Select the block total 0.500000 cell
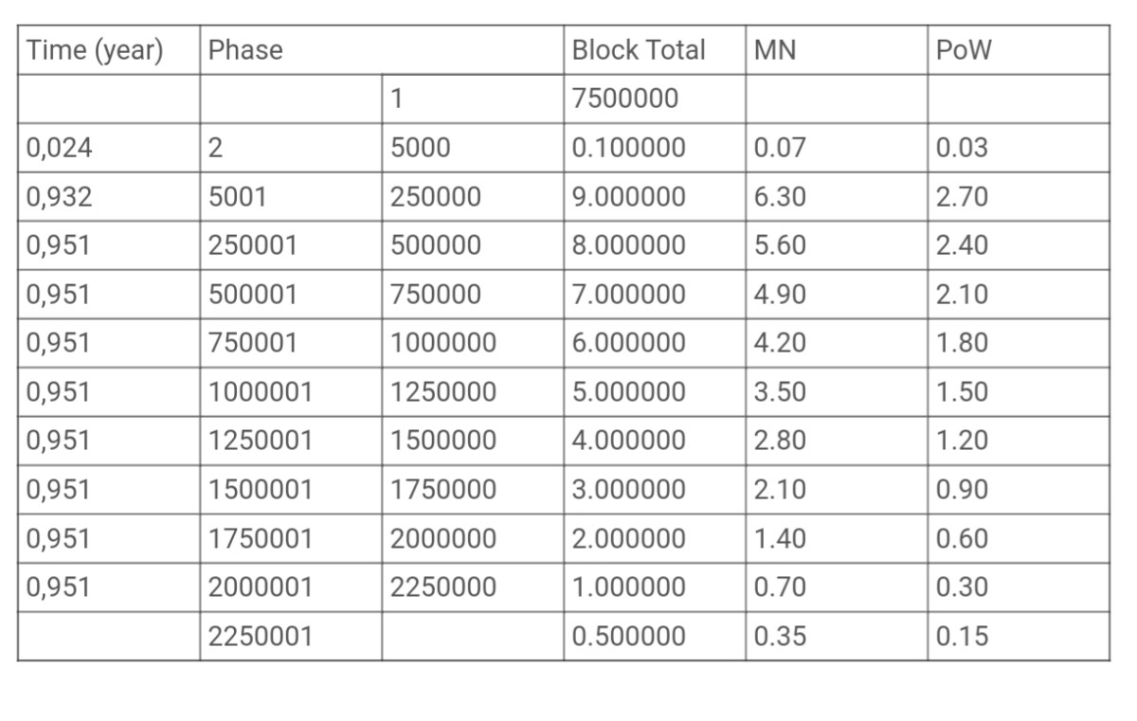1137x721 pixels. (x=655, y=636)
